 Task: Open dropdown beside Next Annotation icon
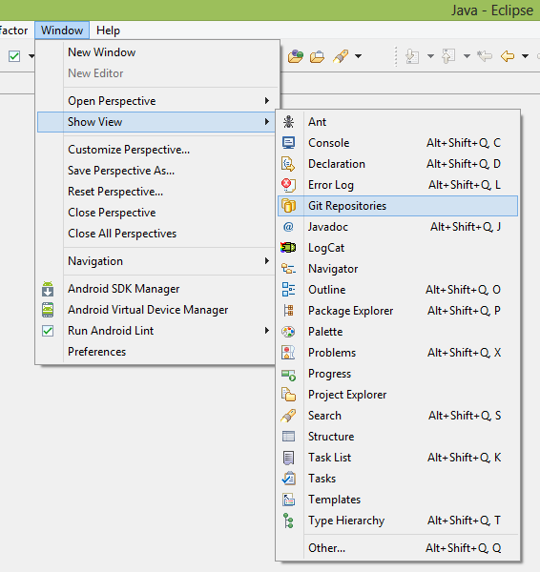coord(430,56)
